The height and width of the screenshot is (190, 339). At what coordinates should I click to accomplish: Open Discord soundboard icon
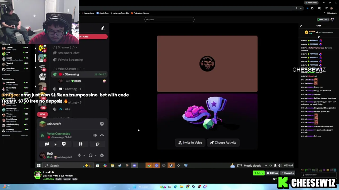click(x=97, y=144)
